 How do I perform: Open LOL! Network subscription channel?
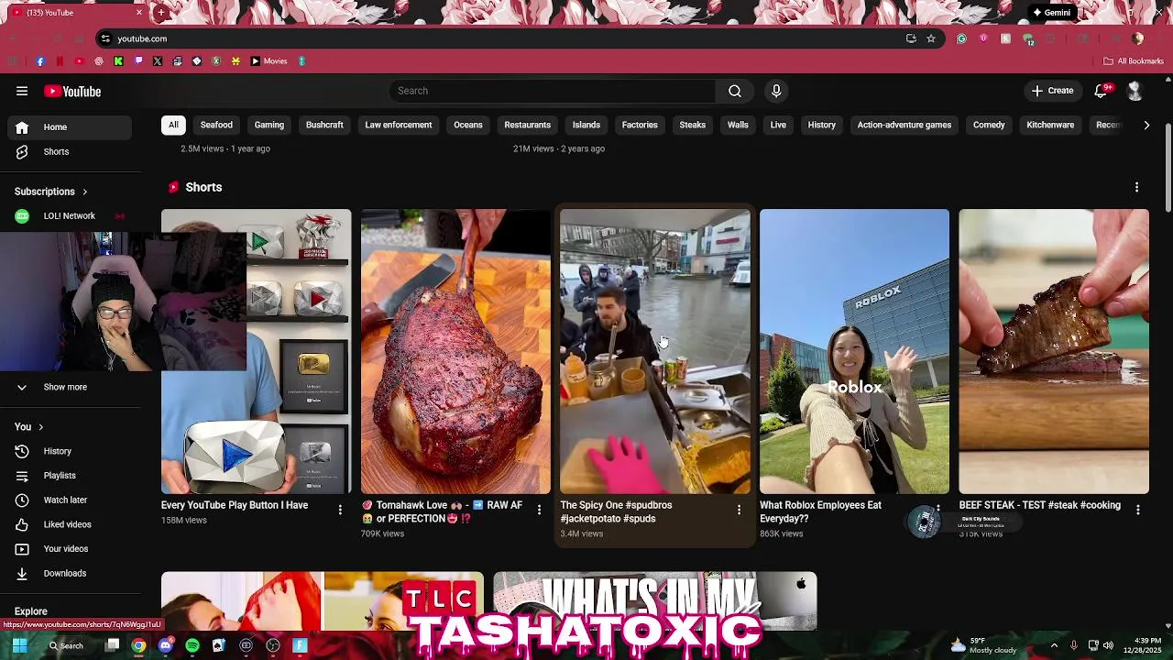tap(70, 216)
